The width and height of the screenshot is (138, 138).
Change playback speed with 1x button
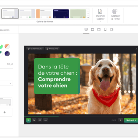[34, 120]
